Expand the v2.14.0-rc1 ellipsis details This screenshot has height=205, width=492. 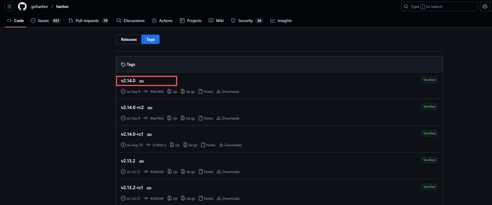[x=149, y=135]
